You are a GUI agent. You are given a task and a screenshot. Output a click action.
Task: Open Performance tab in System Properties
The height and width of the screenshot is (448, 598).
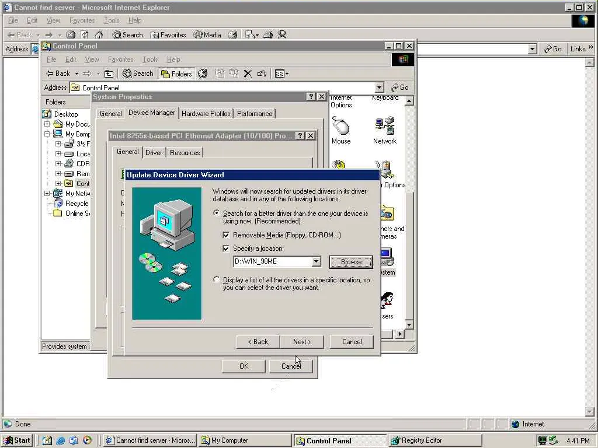(x=255, y=114)
